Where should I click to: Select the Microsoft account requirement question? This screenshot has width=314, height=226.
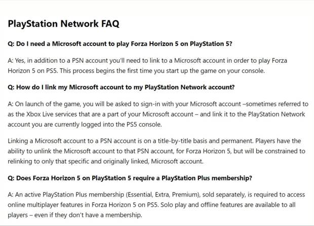120,44
